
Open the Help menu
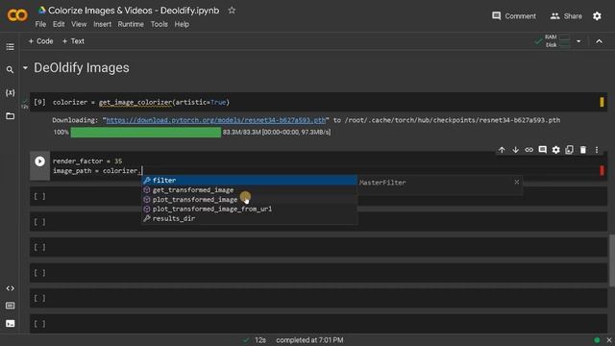182,24
